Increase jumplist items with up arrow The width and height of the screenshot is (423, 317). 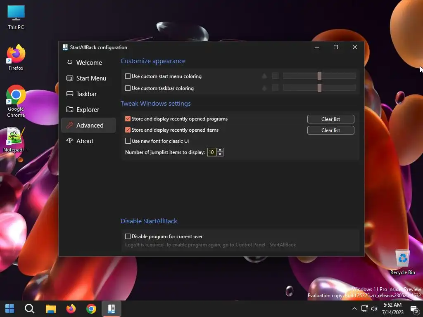pyautogui.click(x=220, y=150)
